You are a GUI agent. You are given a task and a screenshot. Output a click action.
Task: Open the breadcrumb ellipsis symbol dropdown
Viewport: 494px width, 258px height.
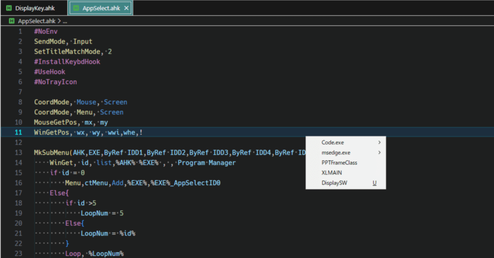click(65, 21)
